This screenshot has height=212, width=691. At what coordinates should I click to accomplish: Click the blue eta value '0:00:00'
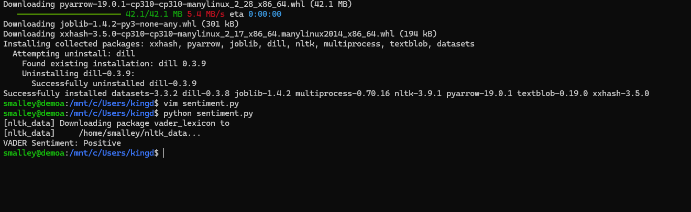[x=265, y=14]
